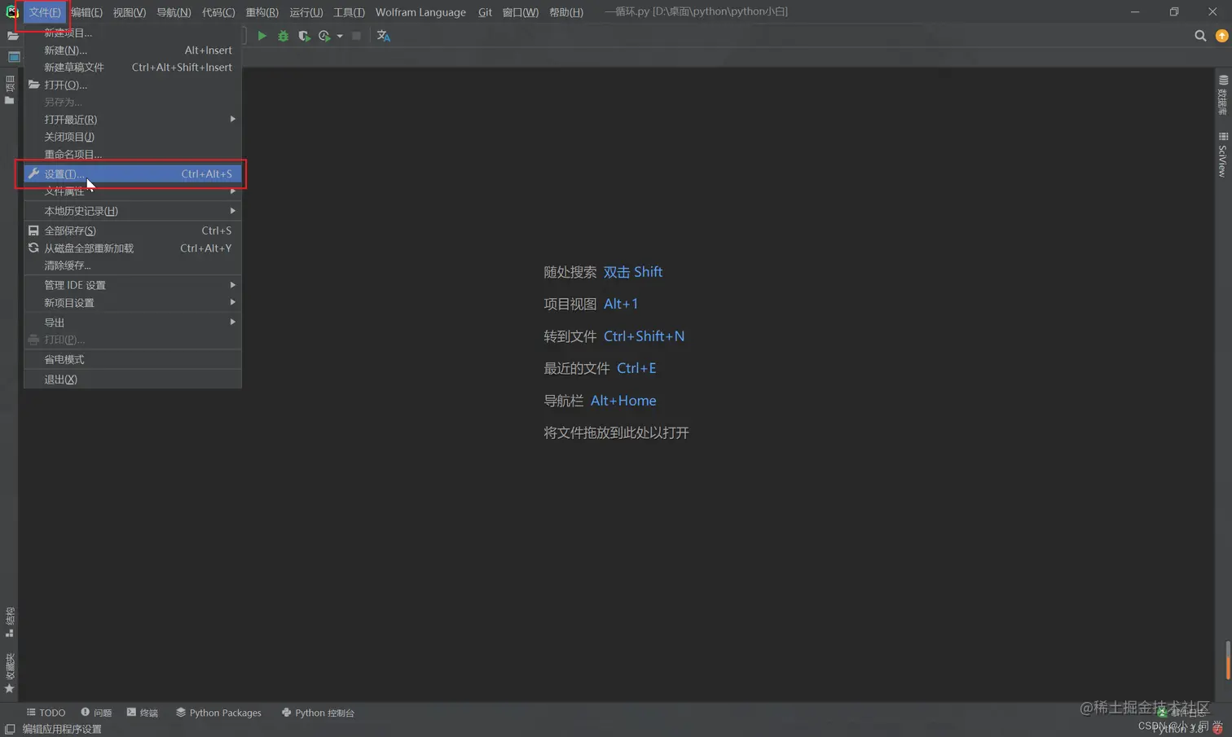Open the 代码(C) menu
The width and height of the screenshot is (1232, 737).
(x=218, y=12)
